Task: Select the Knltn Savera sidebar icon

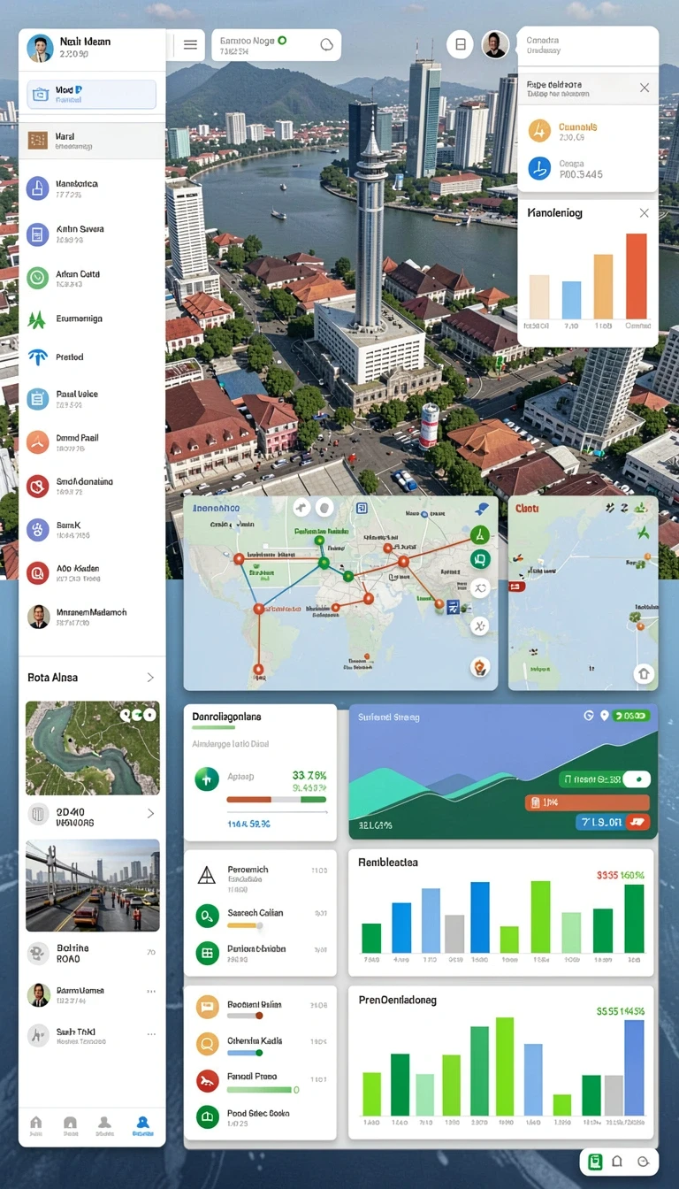Action: [37, 234]
